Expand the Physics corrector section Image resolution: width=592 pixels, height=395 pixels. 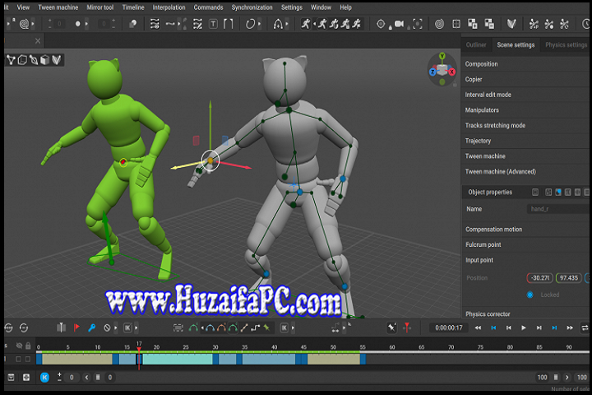[x=525, y=314]
